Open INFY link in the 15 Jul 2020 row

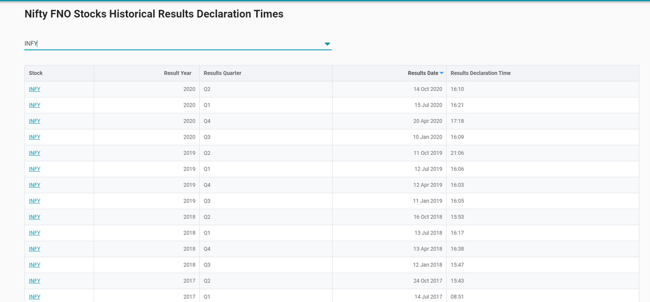coord(35,105)
